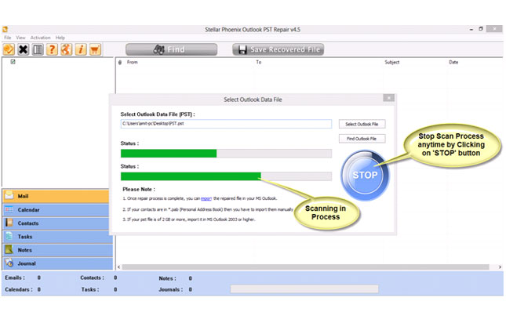Image resolution: width=506 pixels, height=330 pixels.
Task: Open the Activation menu
Action: [40, 38]
